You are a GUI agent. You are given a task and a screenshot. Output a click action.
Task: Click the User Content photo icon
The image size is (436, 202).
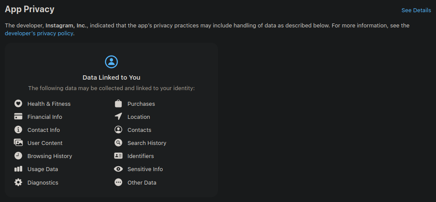click(x=18, y=143)
